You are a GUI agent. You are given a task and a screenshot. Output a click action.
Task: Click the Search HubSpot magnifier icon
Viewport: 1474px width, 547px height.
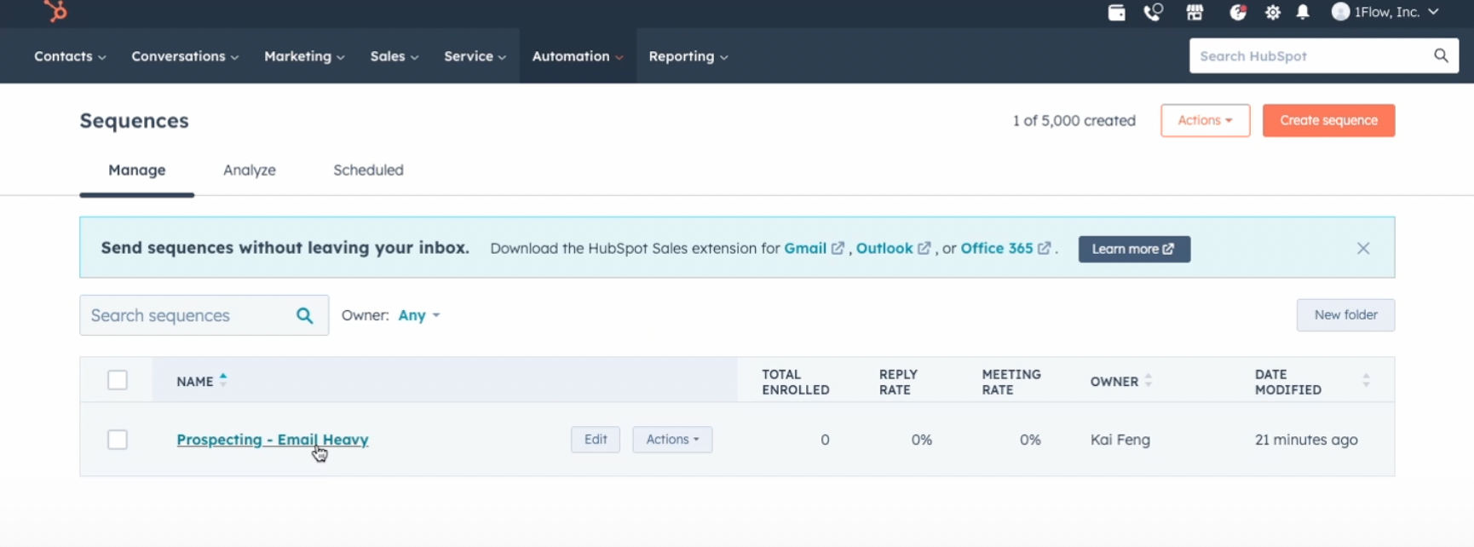pyautogui.click(x=1441, y=55)
